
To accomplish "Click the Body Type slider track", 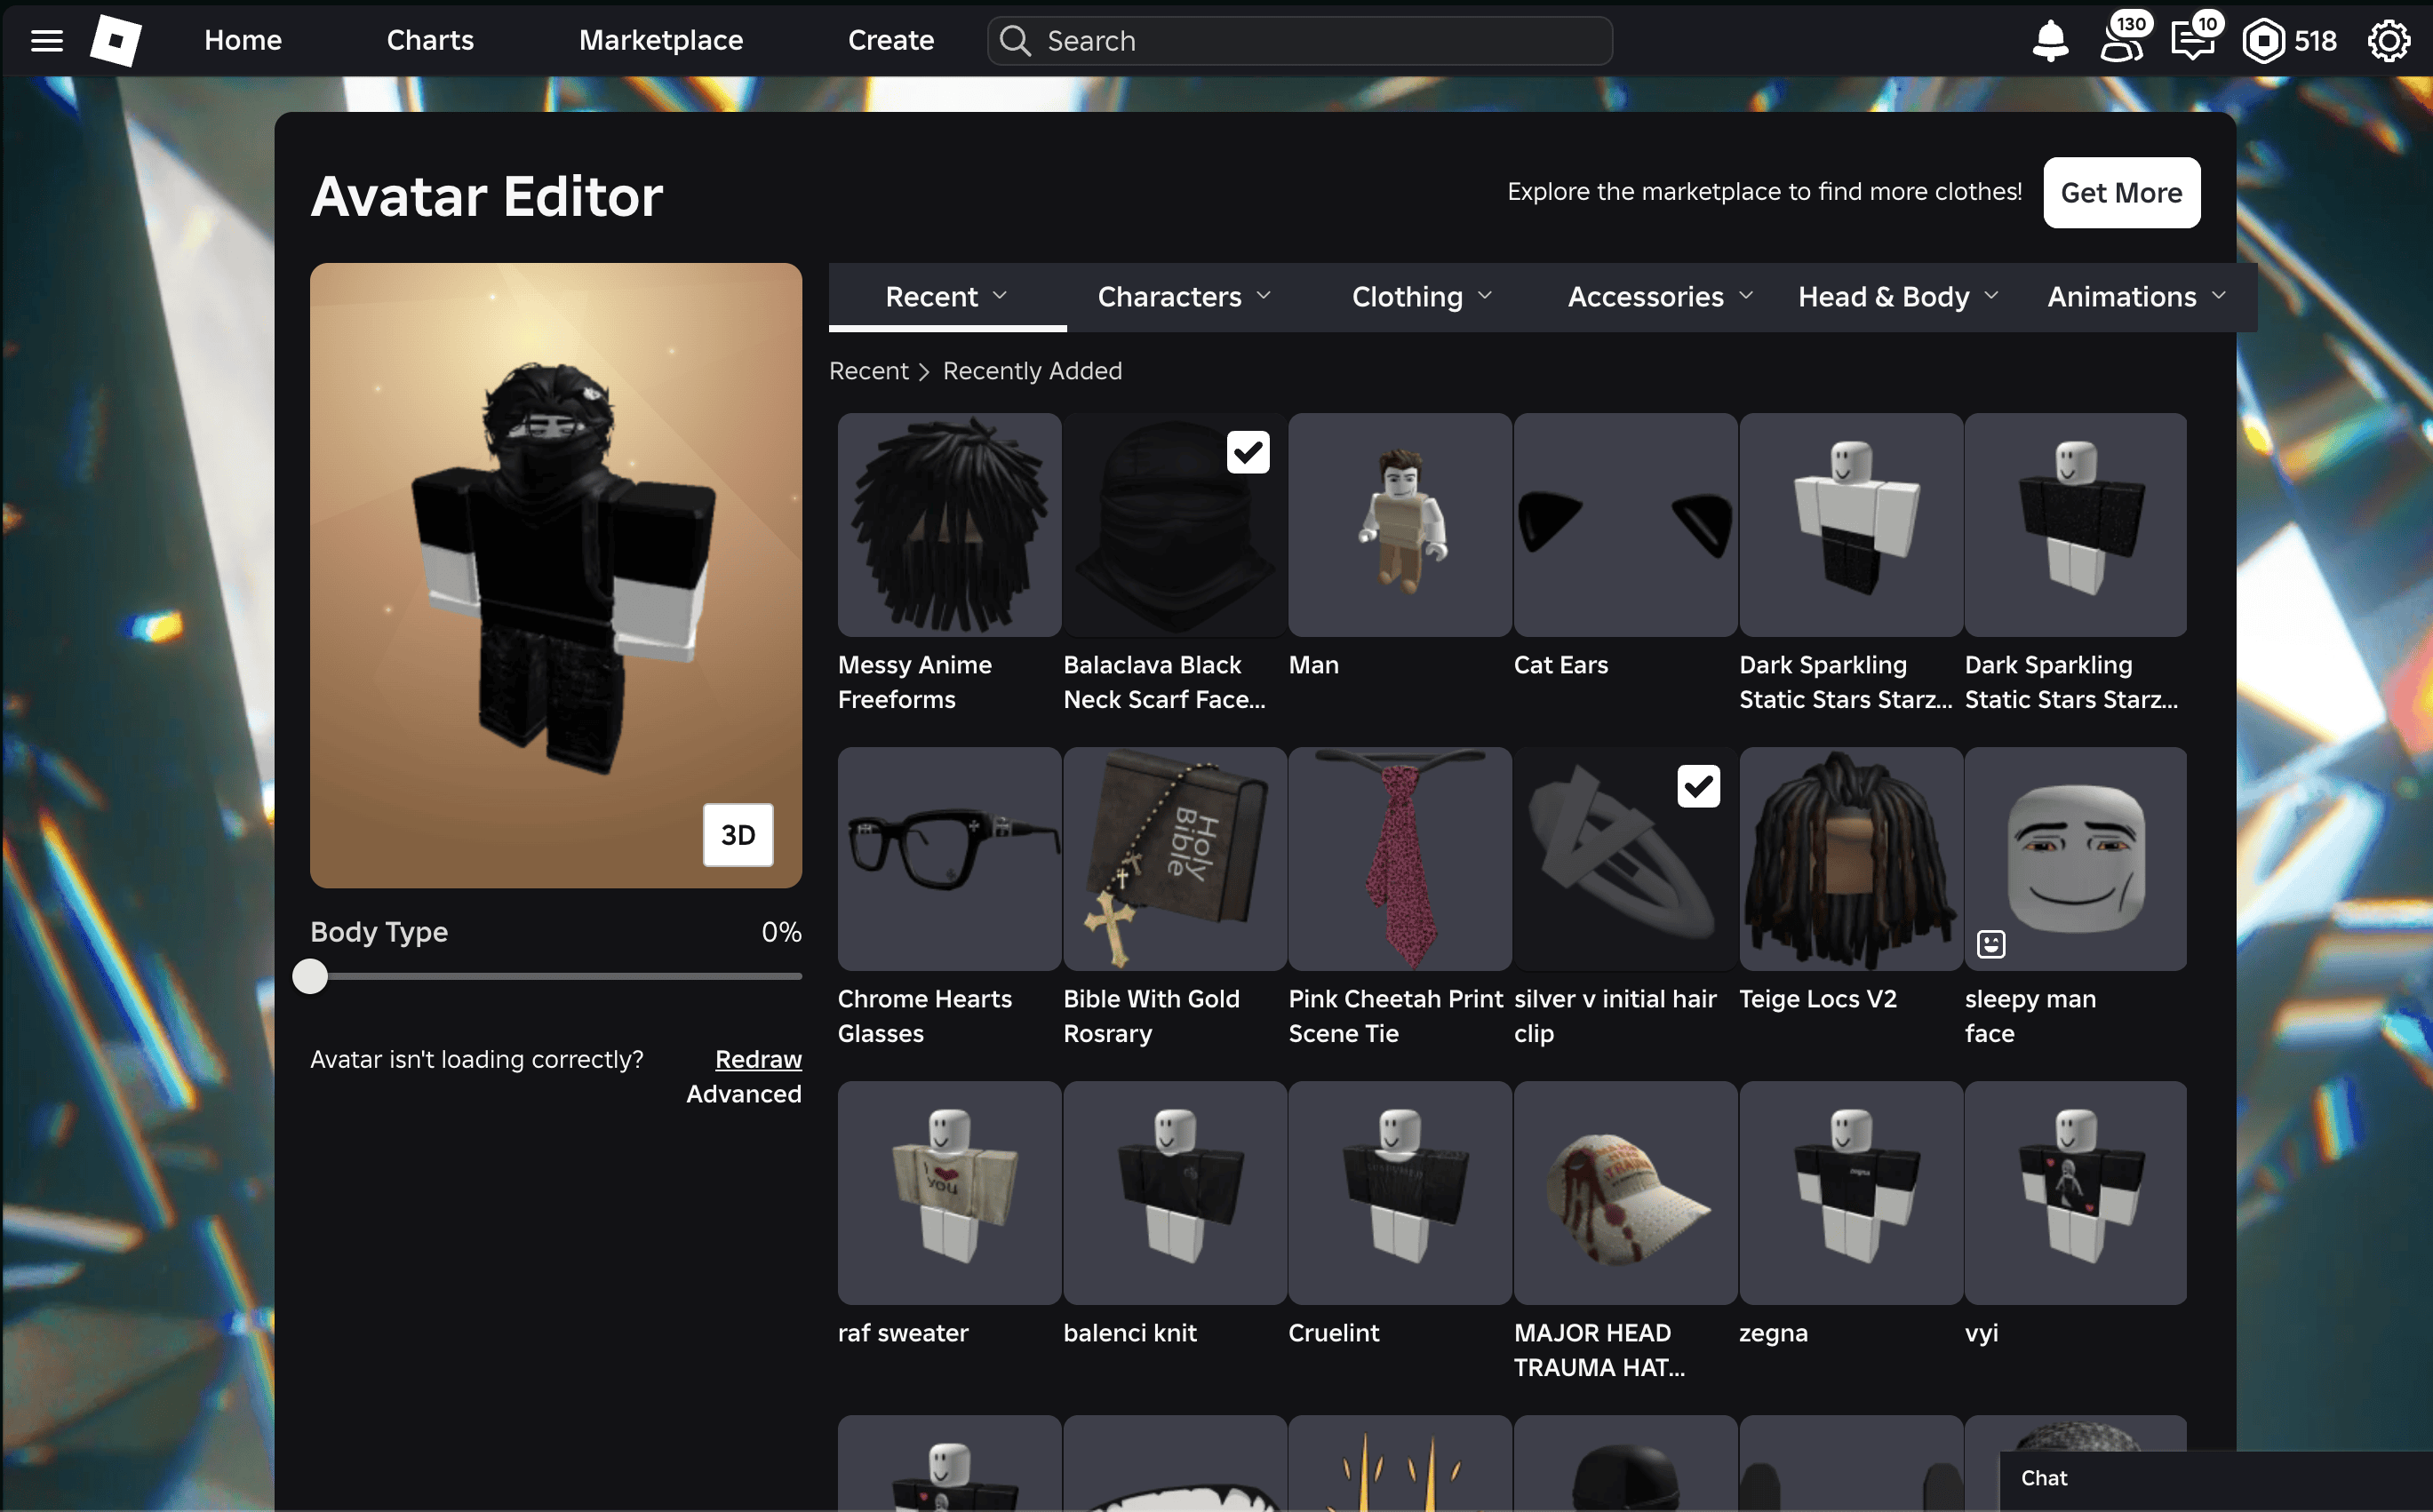I will click(x=556, y=976).
